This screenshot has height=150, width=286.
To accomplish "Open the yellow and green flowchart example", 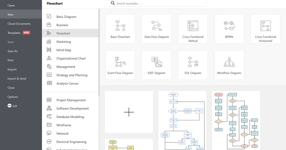I will [129, 144].
